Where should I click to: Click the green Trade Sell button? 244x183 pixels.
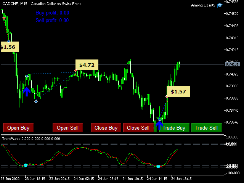pyautogui.click(x=206, y=128)
